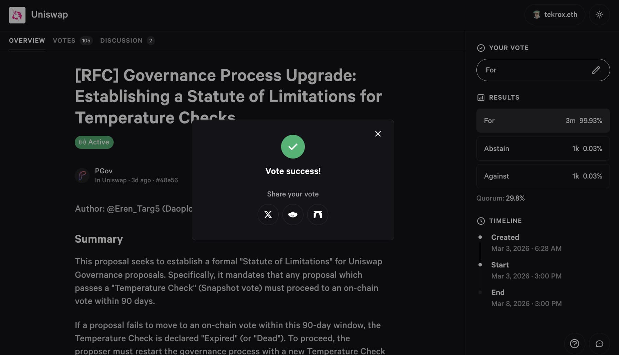Open the help question mark icon
Screen dimensions: 619x355
click(575, 344)
